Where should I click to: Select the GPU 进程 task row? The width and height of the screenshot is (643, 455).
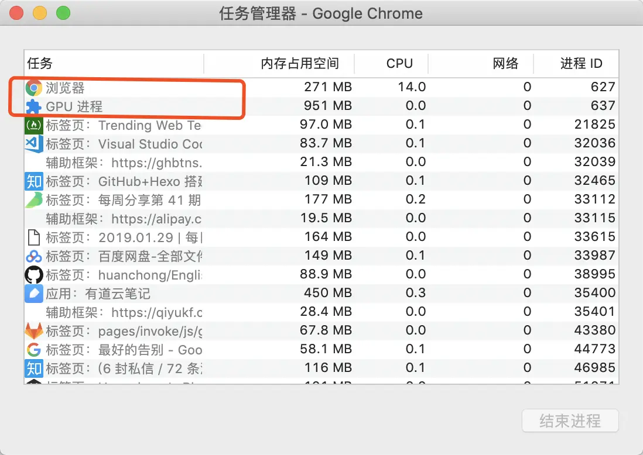[x=321, y=106]
